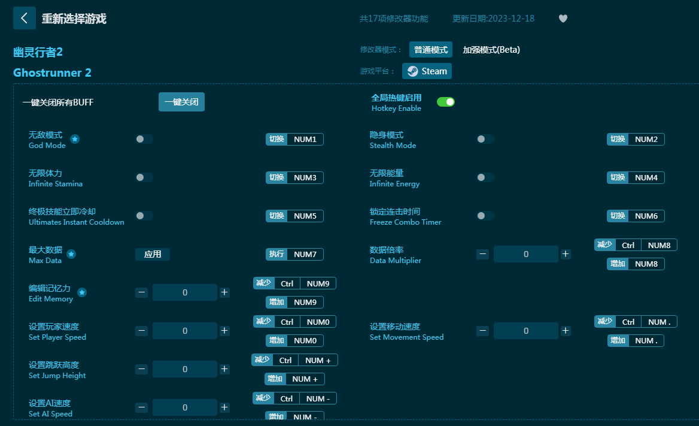Increase Set AI Speed value

pos(224,407)
